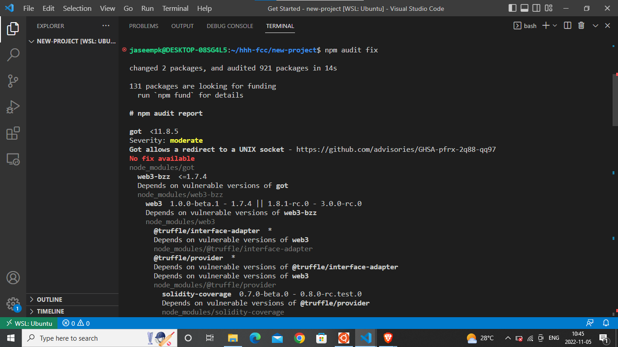Open Microsoft Store from the taskbar
The image size is (618, 347).
click(321, 338)
